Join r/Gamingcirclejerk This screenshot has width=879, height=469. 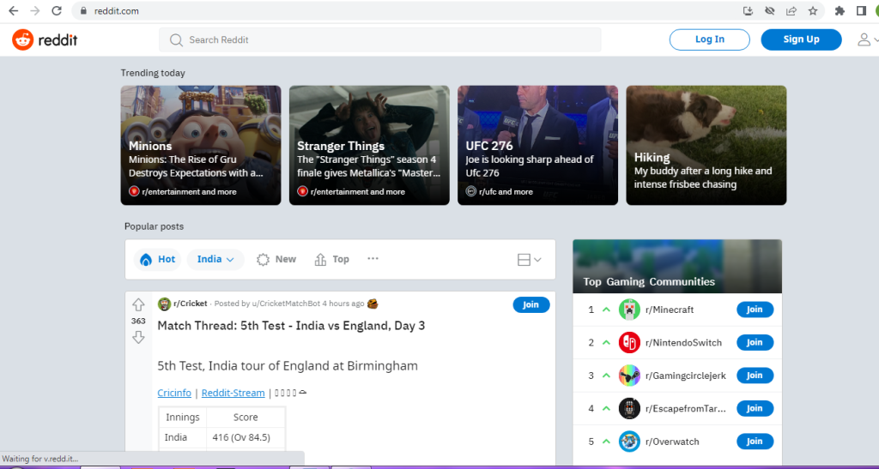[755, 376]
